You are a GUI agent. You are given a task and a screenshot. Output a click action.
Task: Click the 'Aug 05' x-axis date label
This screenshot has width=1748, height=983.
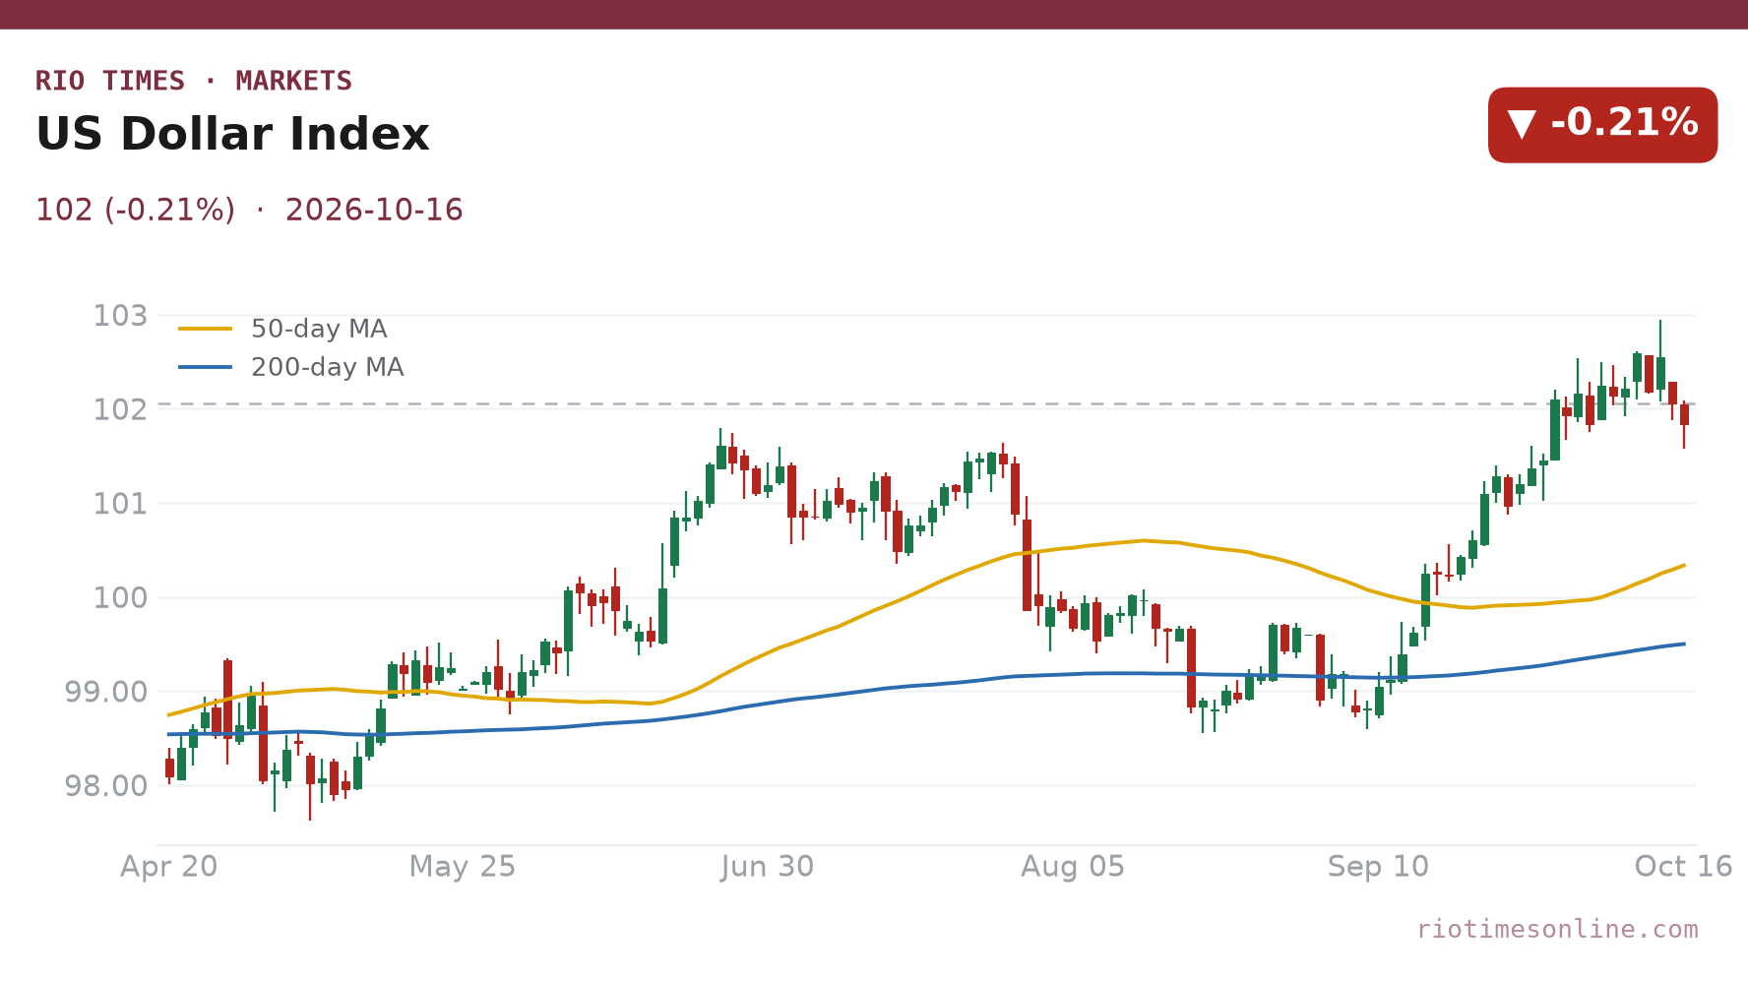(1073, 867)
